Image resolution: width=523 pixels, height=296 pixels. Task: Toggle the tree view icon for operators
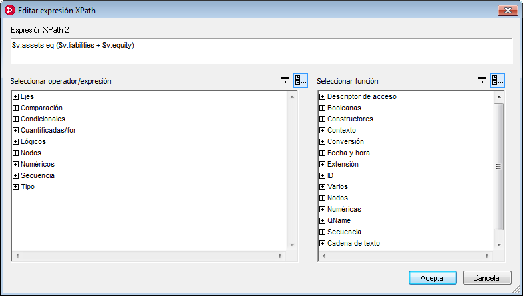(x=301, y=80)
